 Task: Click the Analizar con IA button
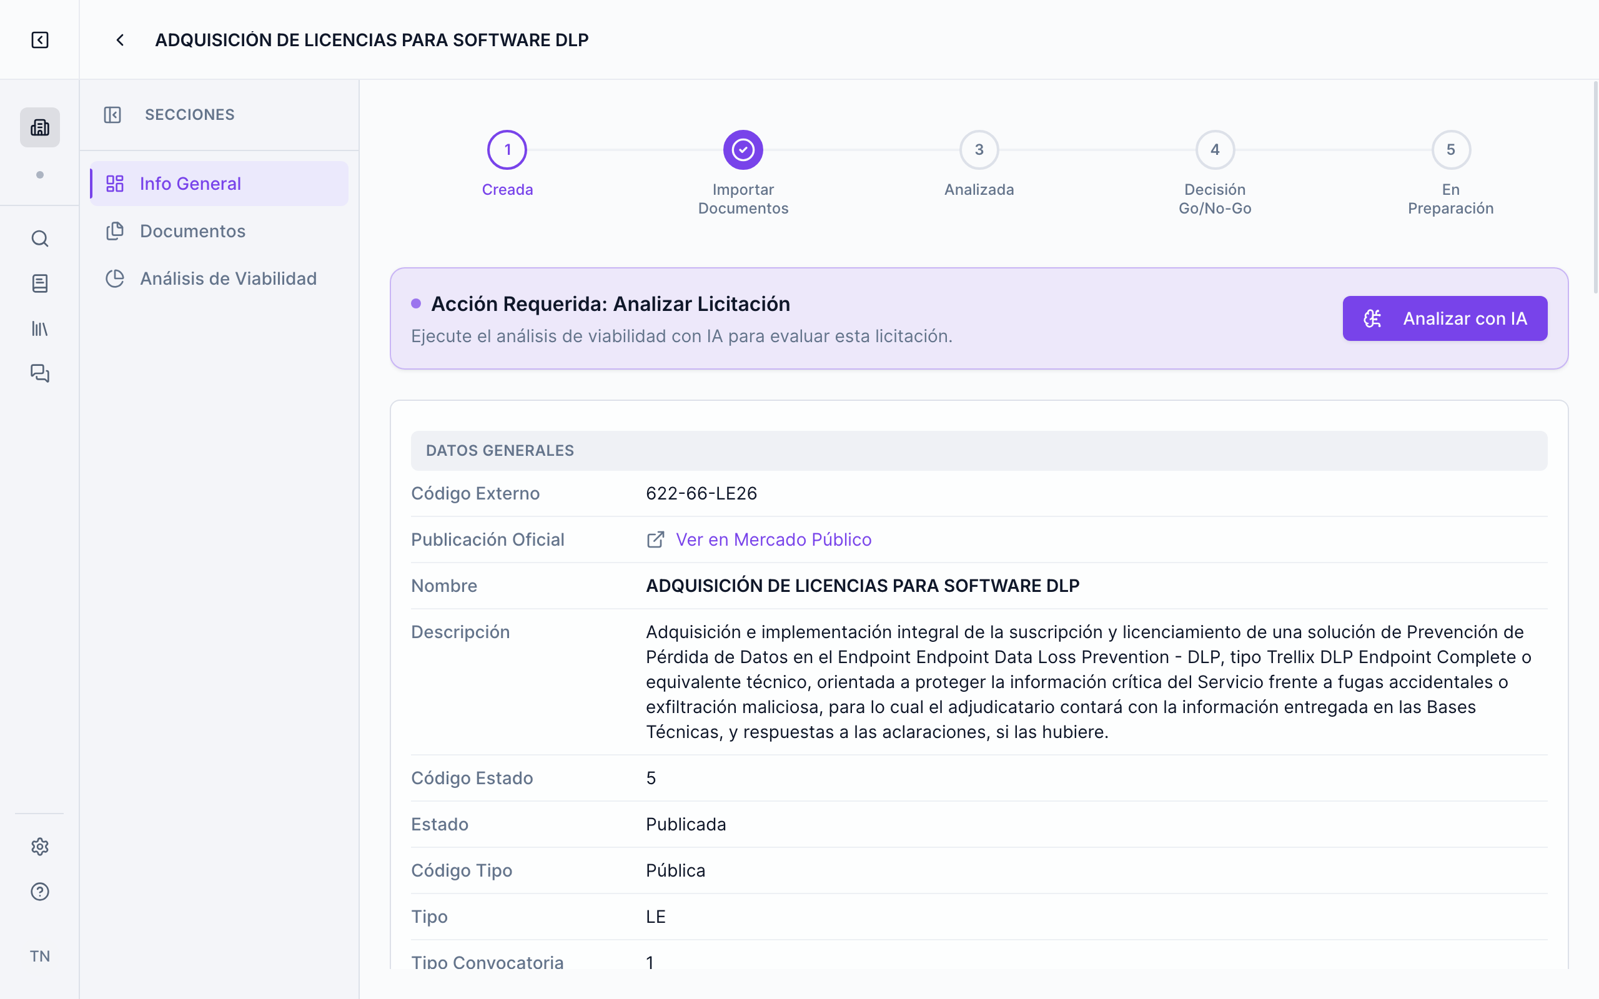[1444, 318]
